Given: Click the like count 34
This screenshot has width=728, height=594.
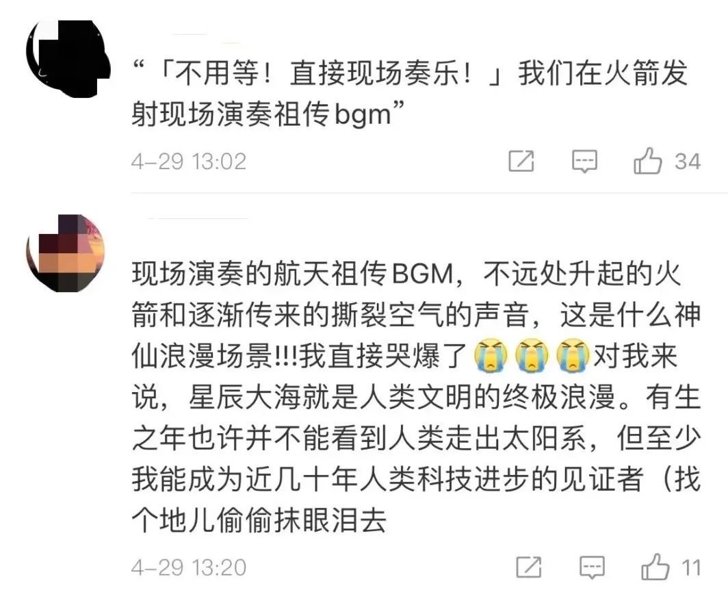Looking at the screenshot, I should pos(688,162).
